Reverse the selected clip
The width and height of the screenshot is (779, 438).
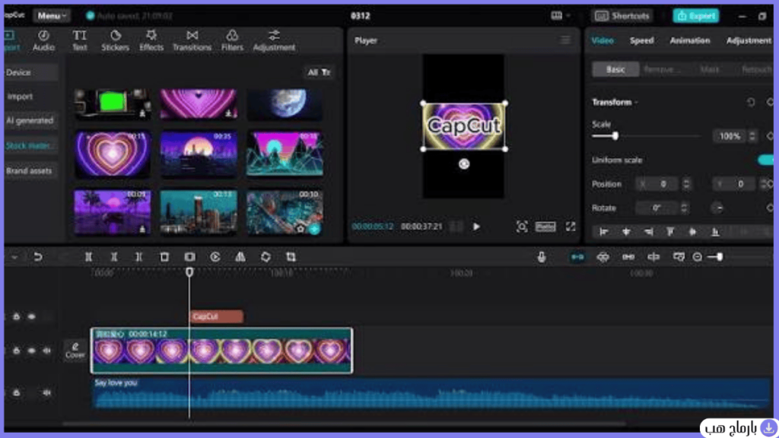click(x=215, y=257)
